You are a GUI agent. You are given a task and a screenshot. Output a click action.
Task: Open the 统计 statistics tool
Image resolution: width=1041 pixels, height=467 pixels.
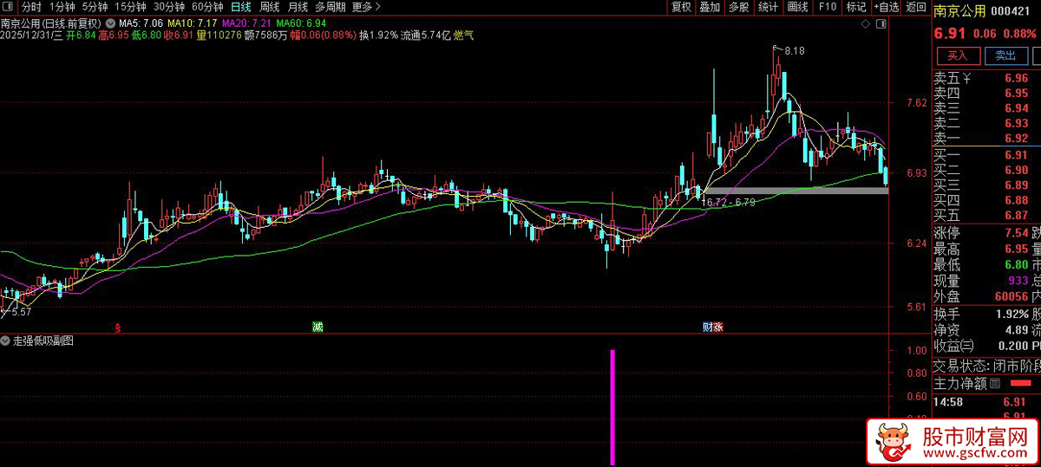click(768, 7)
